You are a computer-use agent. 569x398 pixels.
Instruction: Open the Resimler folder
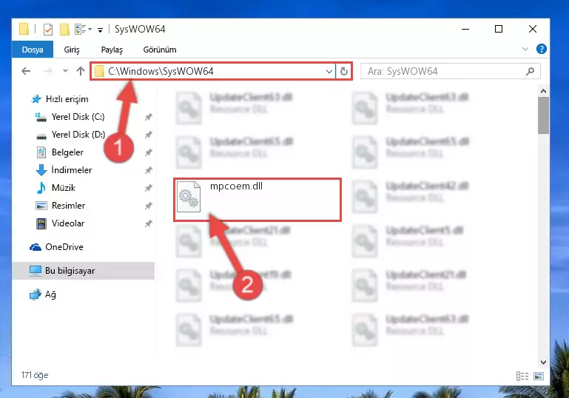pos(68,206)
